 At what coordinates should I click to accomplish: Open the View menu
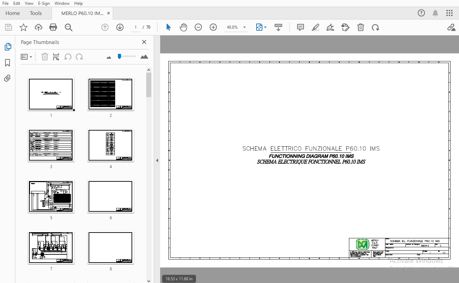click(29, 3)
